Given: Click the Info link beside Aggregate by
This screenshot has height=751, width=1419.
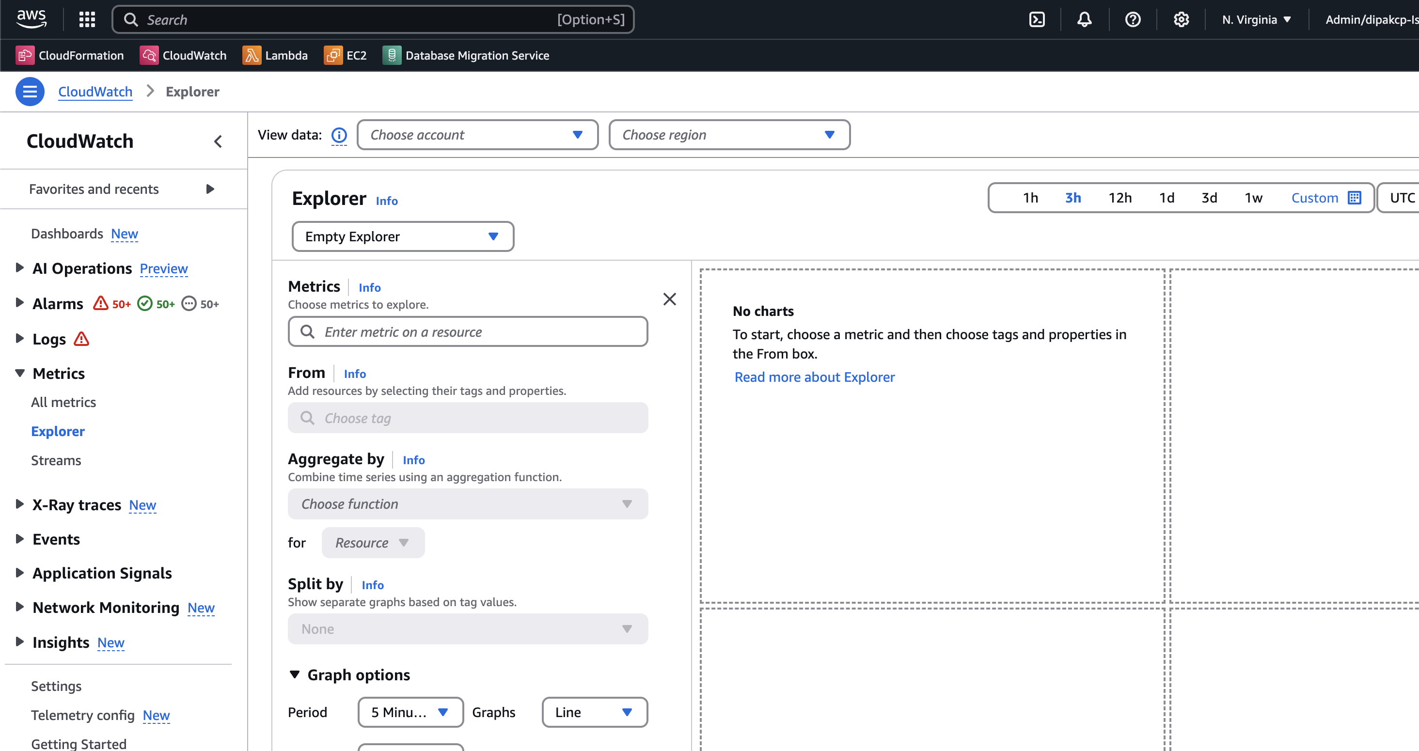Looking at the screenshot, I should [x=414, y=460].
